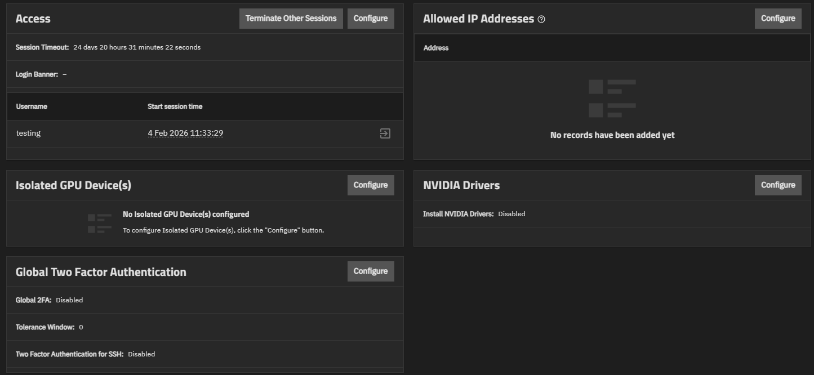
Task: Open Configure for Isolated GPU Device(s)
Action: pos(370,185)
